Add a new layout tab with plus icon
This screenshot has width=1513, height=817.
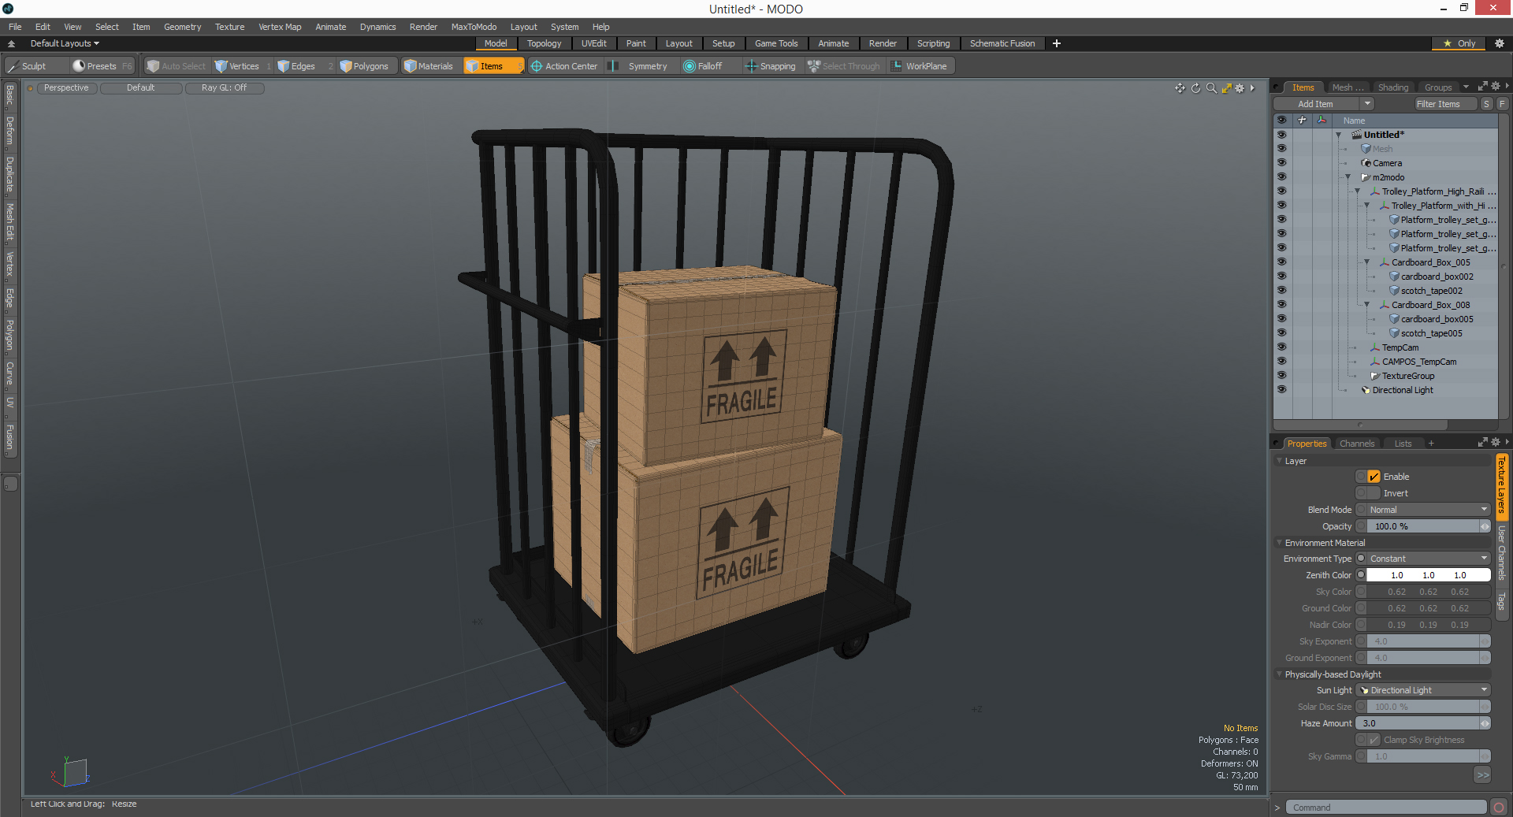tap(1057, 43)
